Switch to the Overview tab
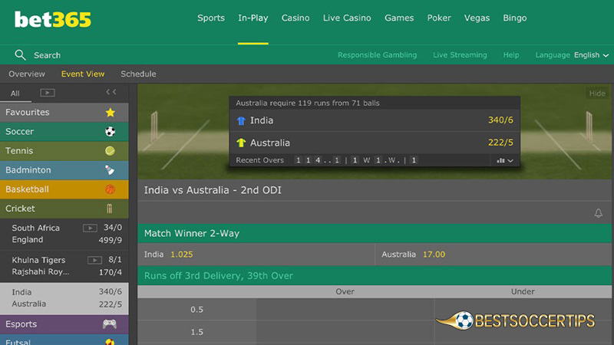 point(27,74)
